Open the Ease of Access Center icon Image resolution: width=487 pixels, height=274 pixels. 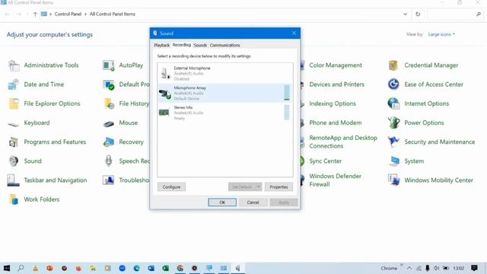pyautogui.click(x=393, y=84)
